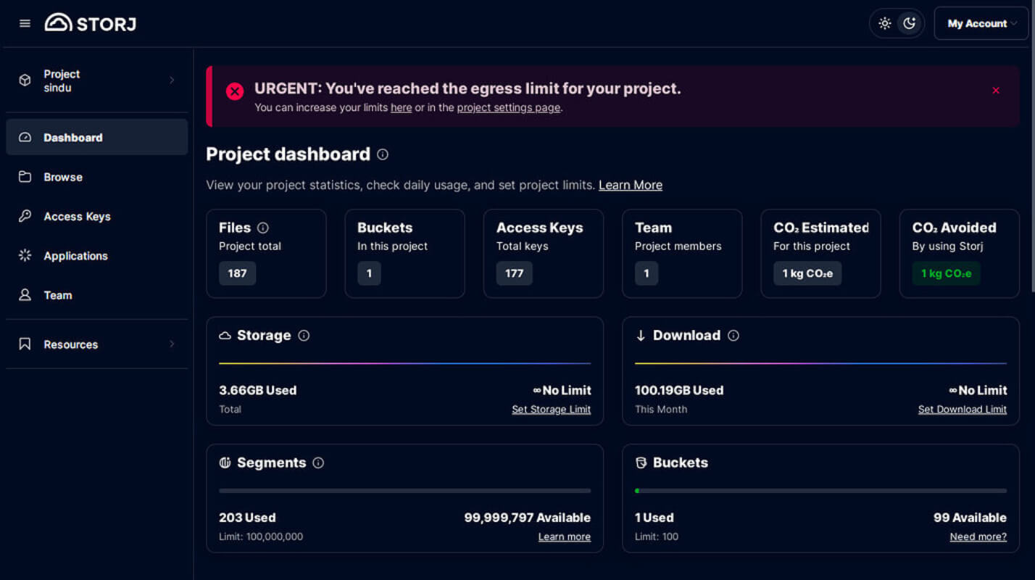The width and height of the screenshot is (1035, 580).
Task: Open the Buckets in this project card
Action: (404, 254)
